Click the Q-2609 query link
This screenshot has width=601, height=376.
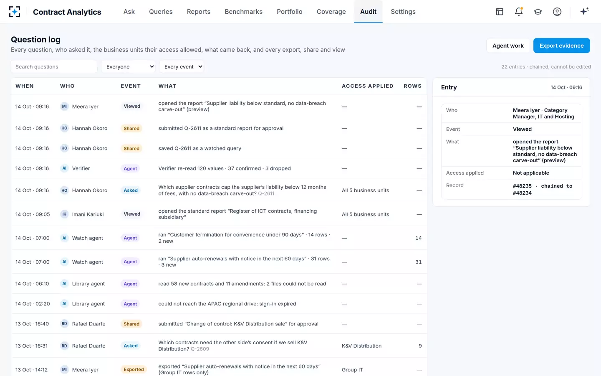(200, 349)
